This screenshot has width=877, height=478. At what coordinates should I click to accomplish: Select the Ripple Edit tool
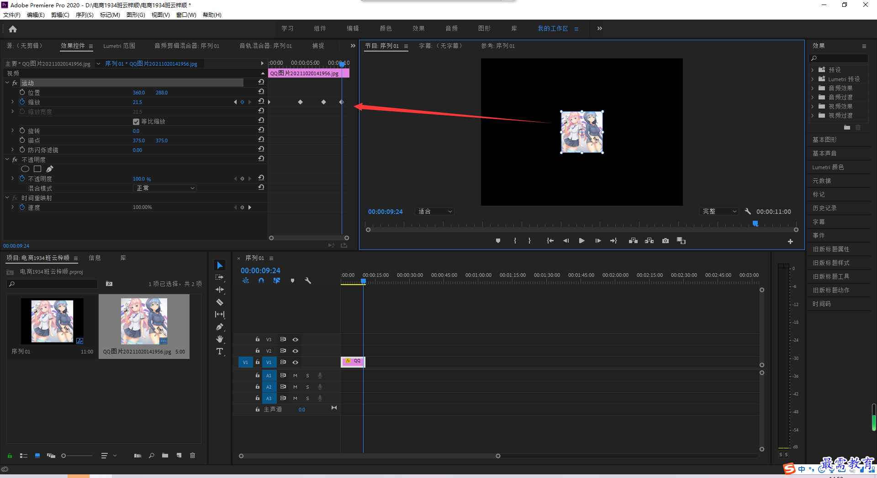pyautogui.click(x=220, y=290)
